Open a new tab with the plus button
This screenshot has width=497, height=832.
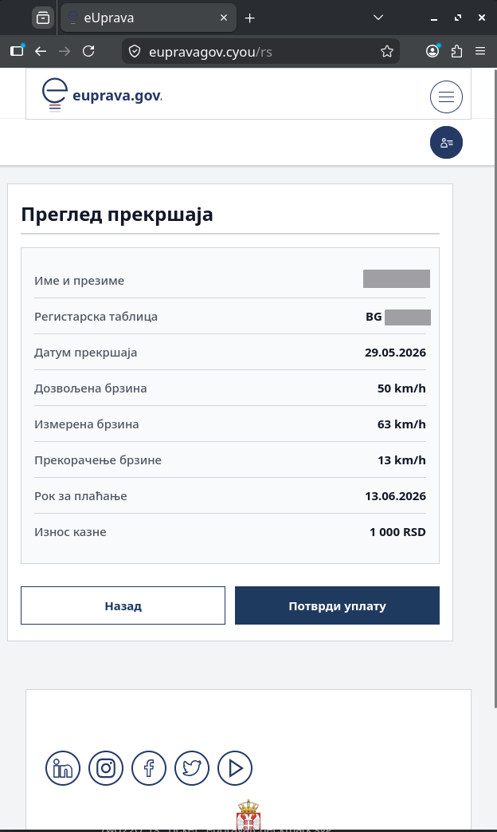tap(250, 18)
